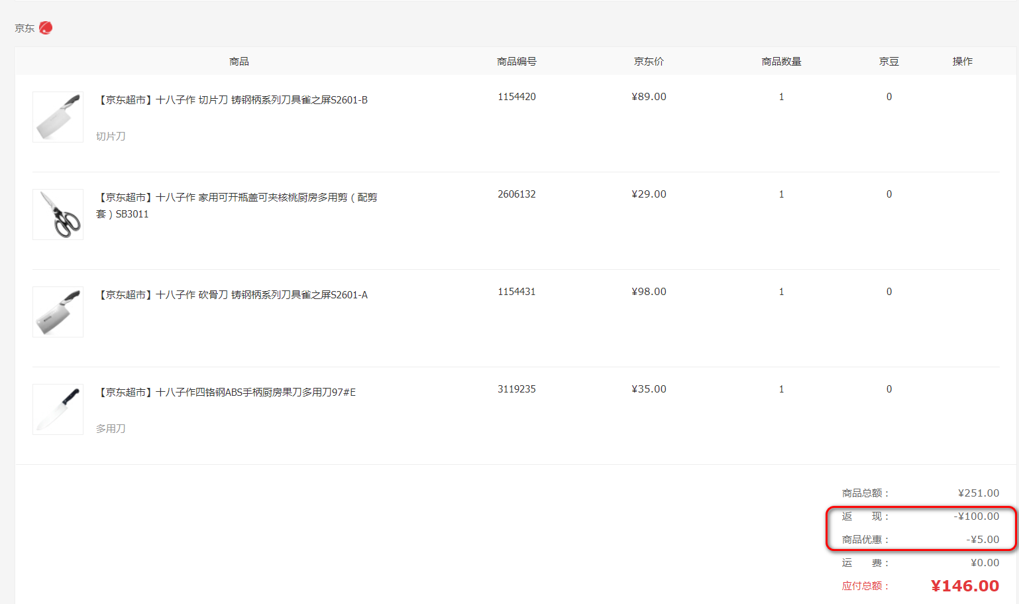Open the 十八子作 切片刀 S2601-B product link

point(232,100)
